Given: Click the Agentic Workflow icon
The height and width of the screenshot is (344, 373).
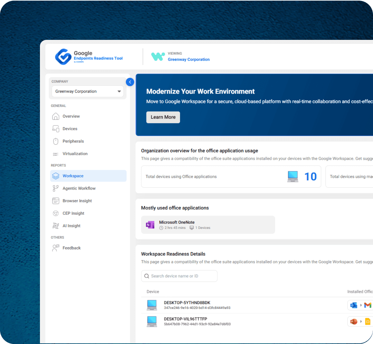Looking at the screenshot, I should [55, 188].
